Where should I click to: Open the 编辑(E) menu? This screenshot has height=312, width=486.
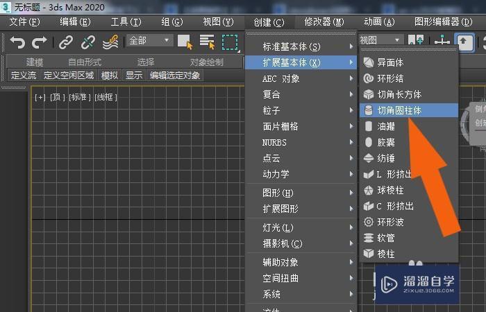[75, 22]
